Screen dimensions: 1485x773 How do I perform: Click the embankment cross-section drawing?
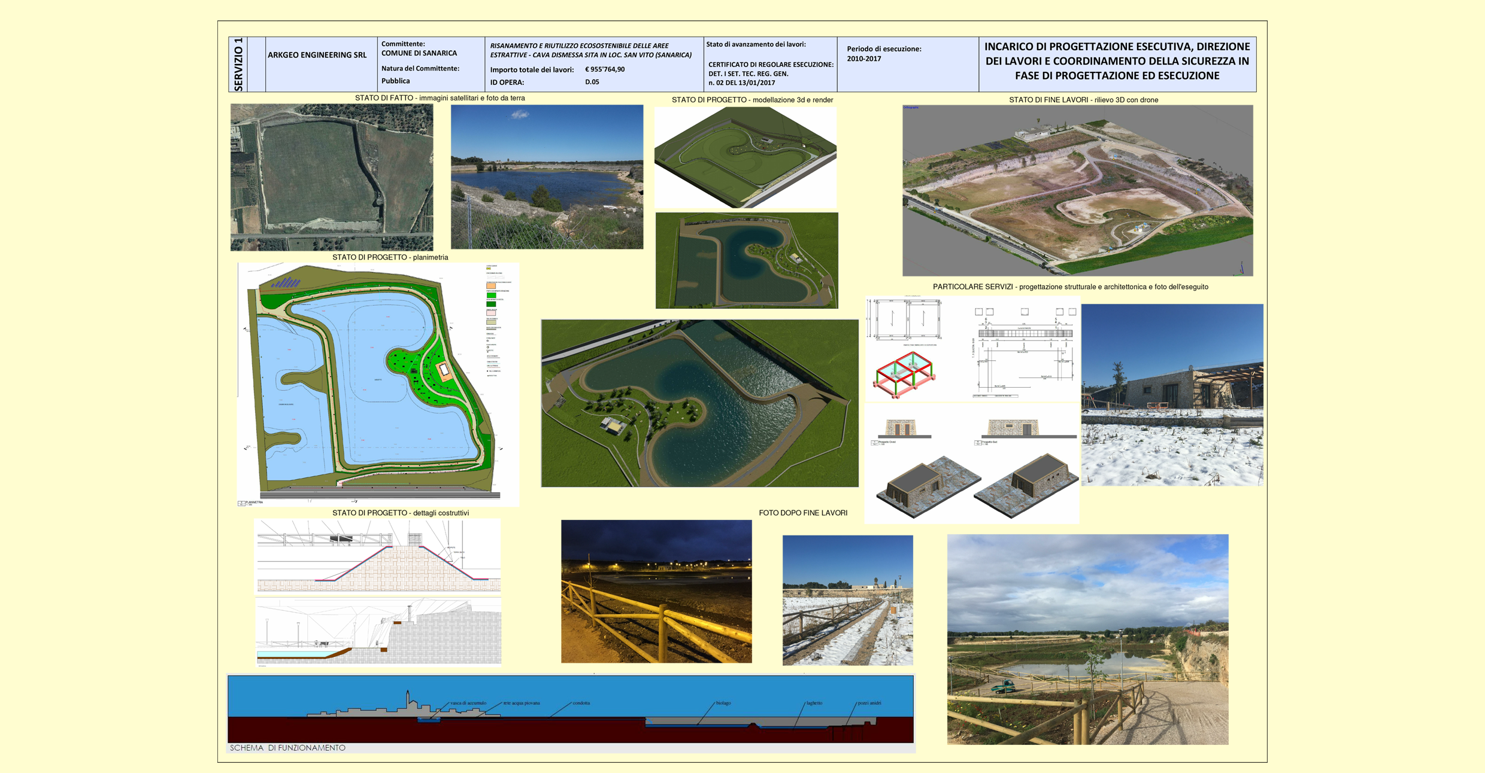click(378, 555)
